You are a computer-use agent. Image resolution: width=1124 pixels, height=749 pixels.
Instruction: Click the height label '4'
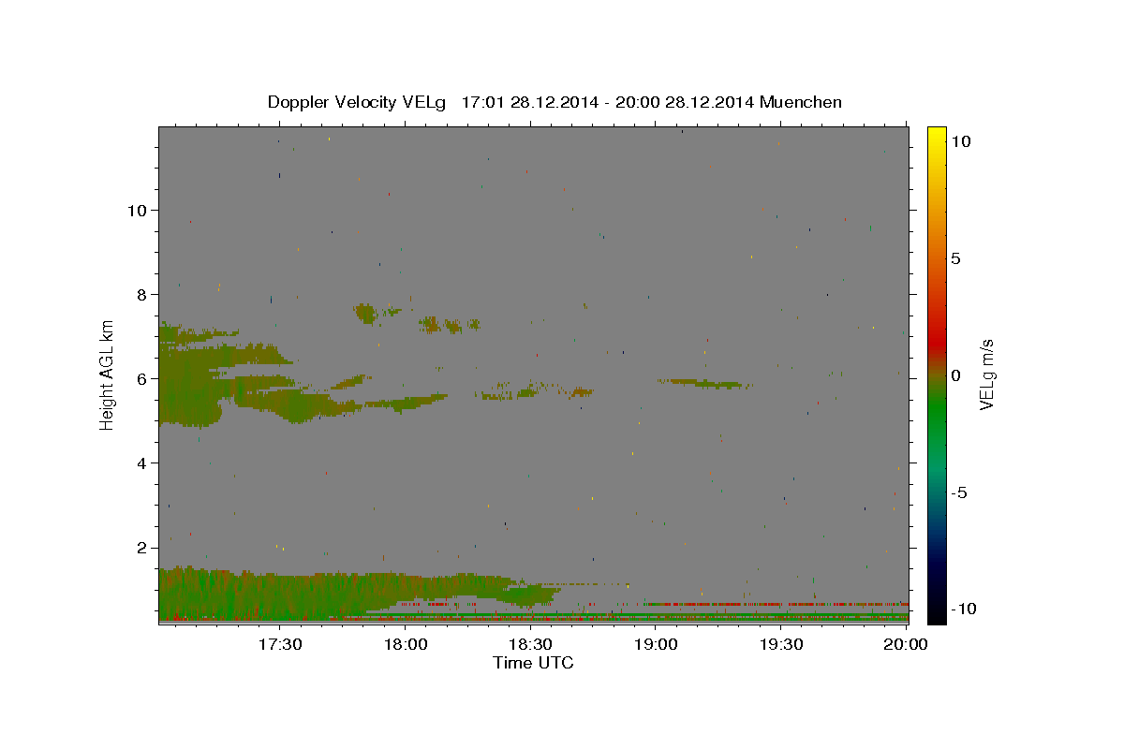[143, 463]
